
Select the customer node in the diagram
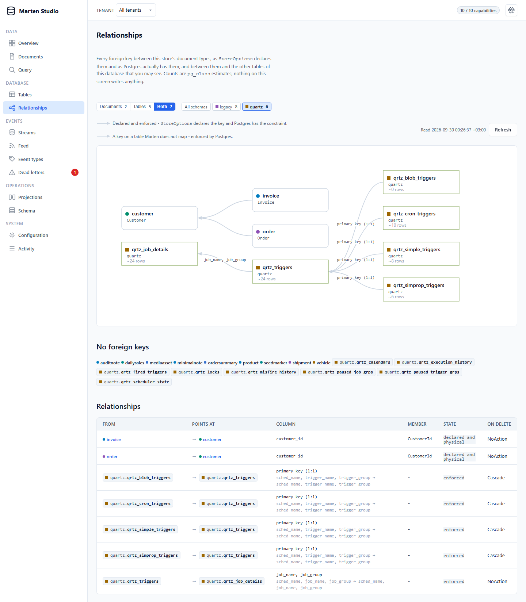[x=160, y=218]
